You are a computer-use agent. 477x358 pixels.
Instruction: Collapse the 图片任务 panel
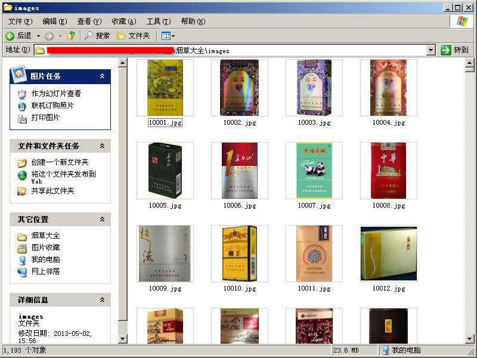pos(102,76)
